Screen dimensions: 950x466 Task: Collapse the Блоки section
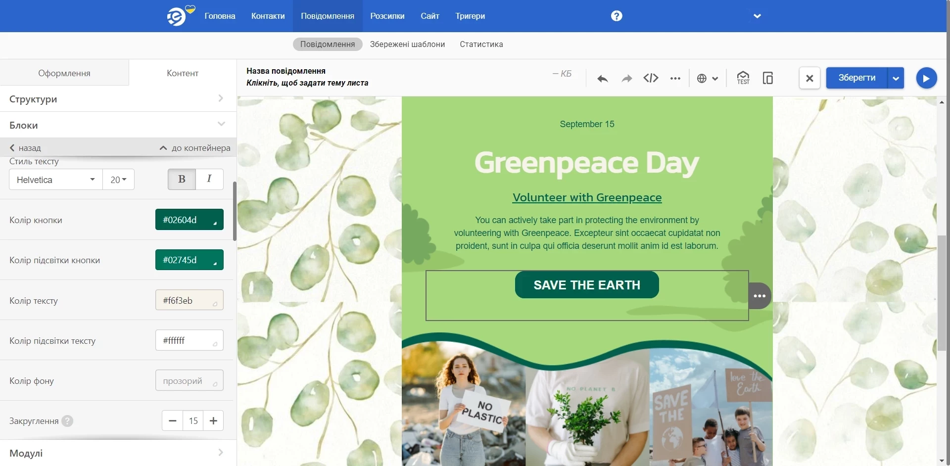[118, 125]
